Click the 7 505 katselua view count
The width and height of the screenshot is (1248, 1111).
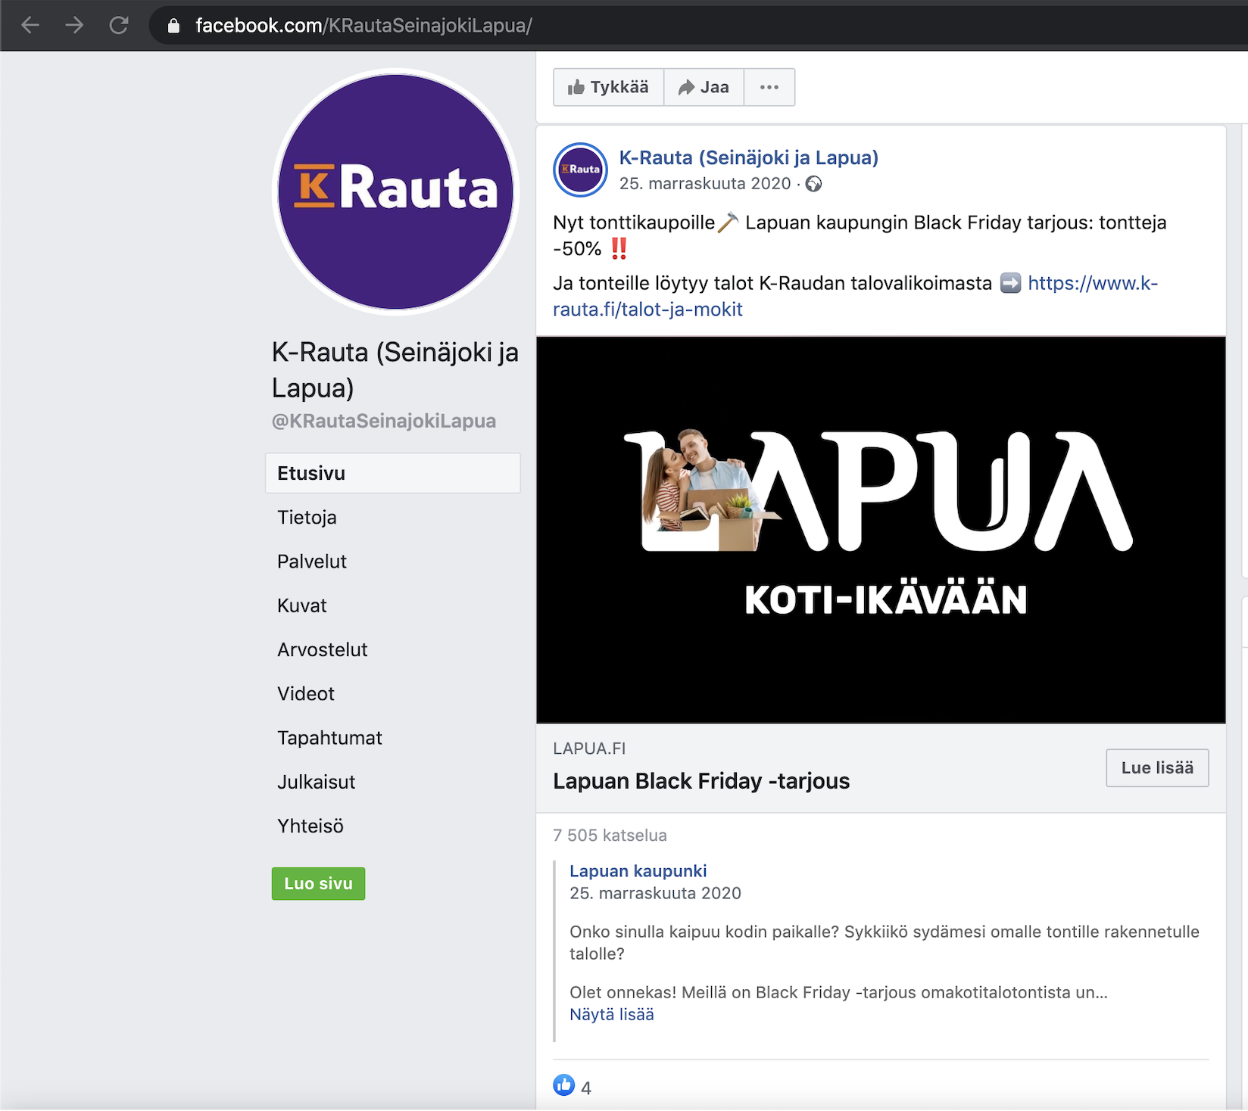click(x=610, y=836)
